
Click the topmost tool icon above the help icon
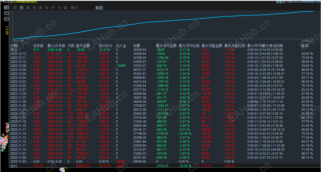pyautogui.click(x=6, y=8)
